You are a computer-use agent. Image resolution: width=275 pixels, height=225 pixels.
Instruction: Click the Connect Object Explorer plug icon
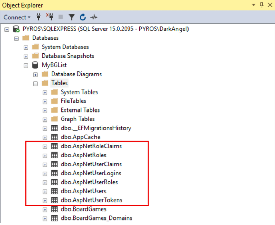[39, 17]
